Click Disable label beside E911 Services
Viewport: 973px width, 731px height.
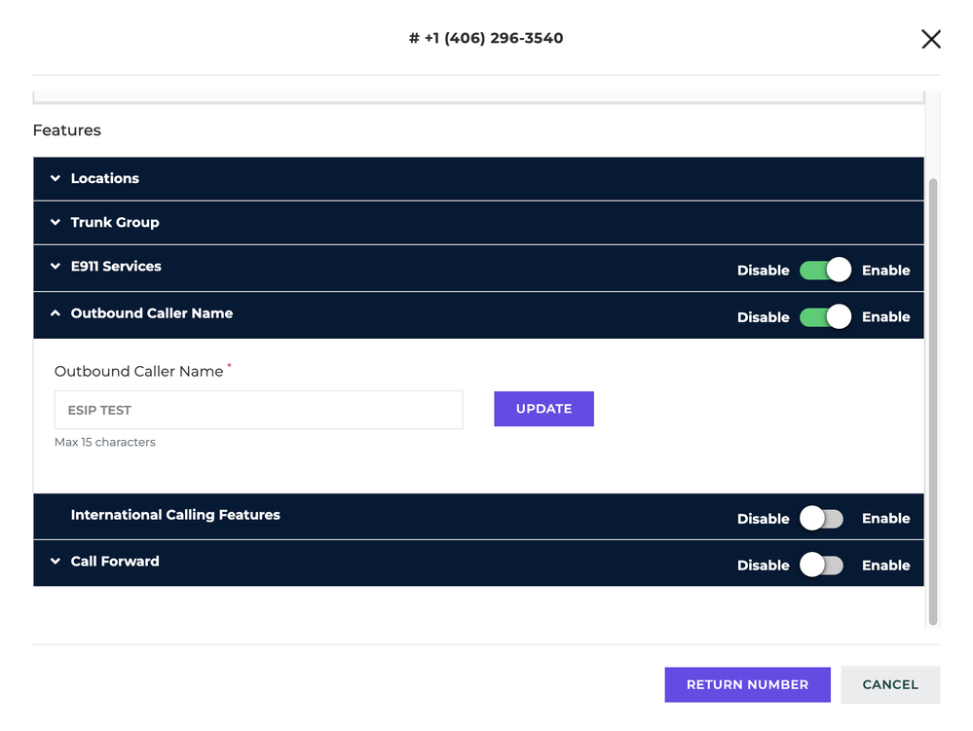tap(763, 271)
